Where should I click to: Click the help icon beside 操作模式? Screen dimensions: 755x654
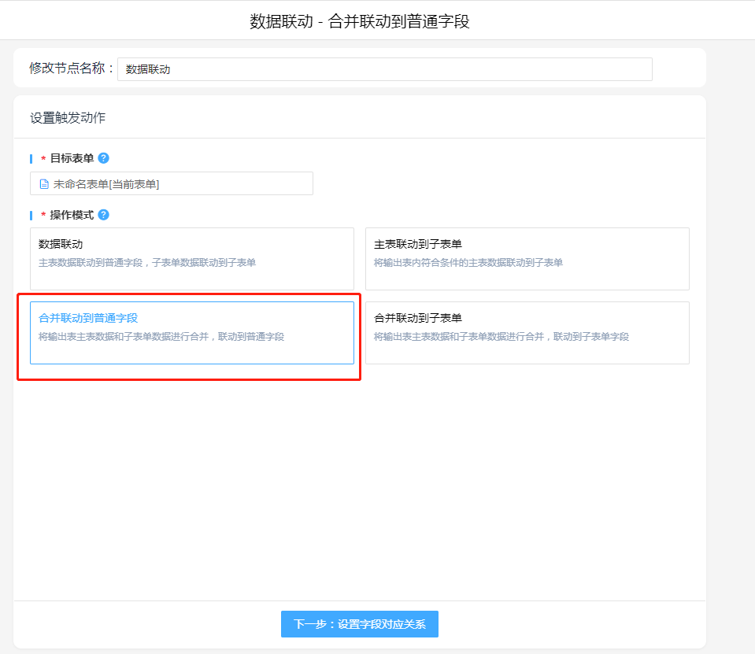click(104, 215)
